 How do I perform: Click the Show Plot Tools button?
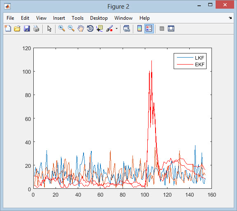(171, 28)
